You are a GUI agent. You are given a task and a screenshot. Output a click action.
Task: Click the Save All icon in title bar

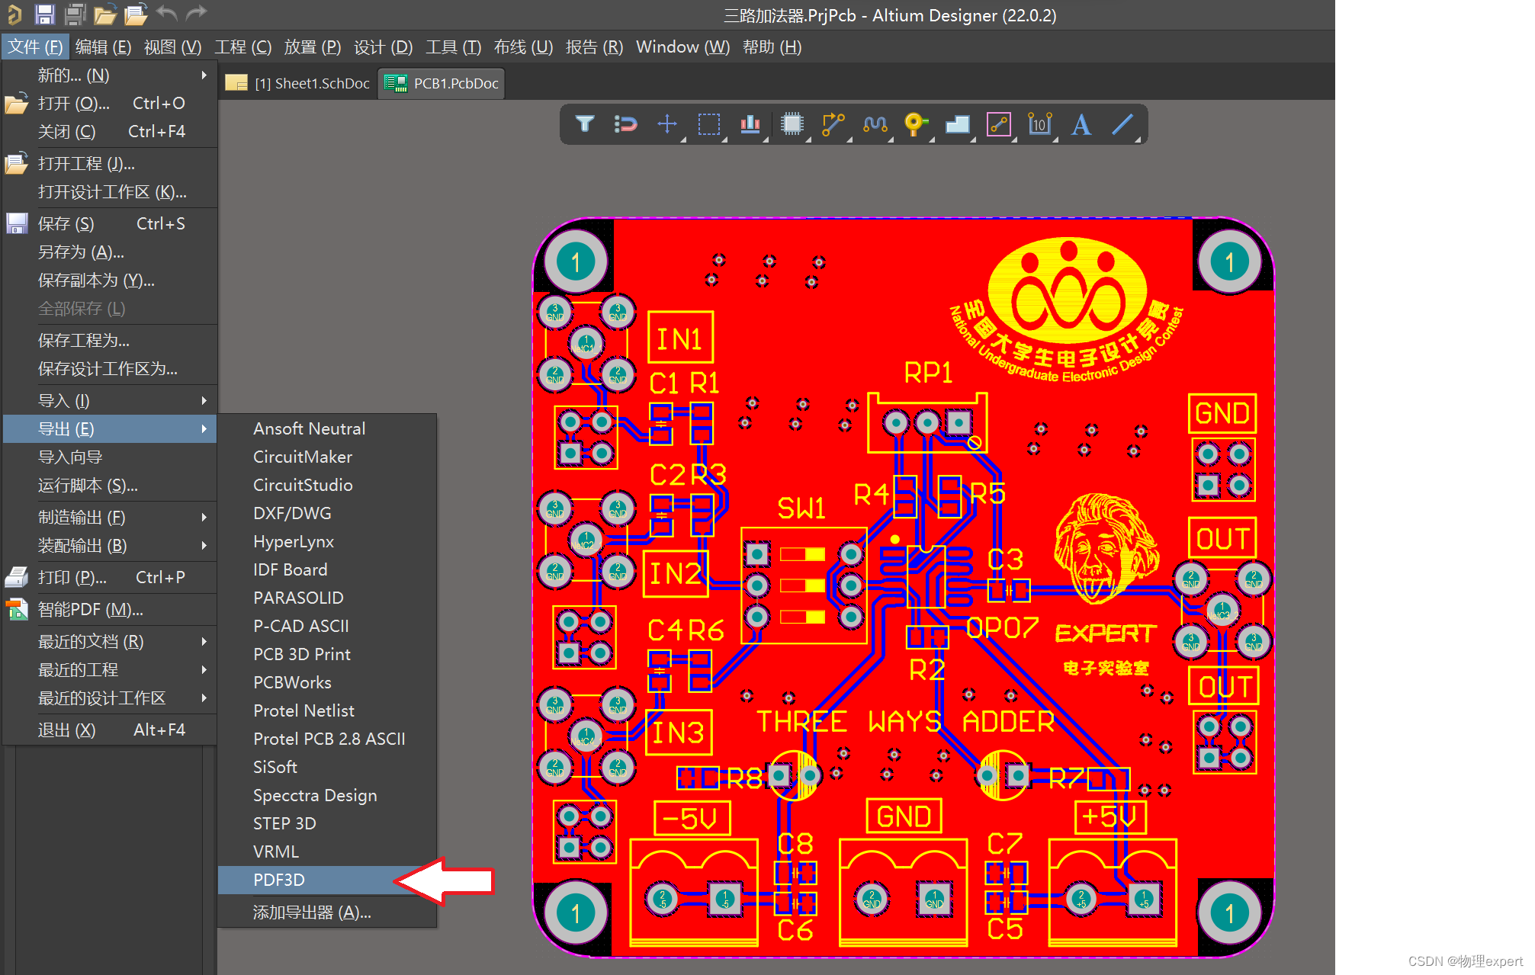(x=75, y=14)
